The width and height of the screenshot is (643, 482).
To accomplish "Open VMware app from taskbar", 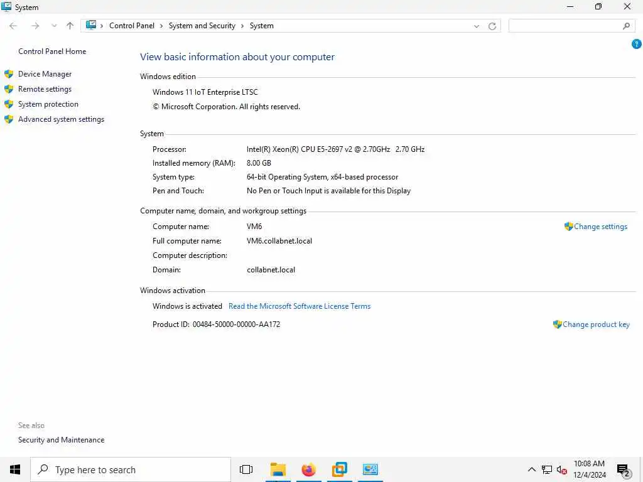I will (340, 469).
